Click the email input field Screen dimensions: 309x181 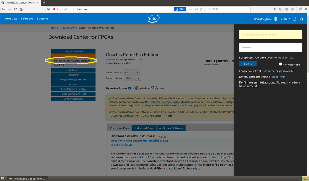pyautogui.click(x=270, y=35)
